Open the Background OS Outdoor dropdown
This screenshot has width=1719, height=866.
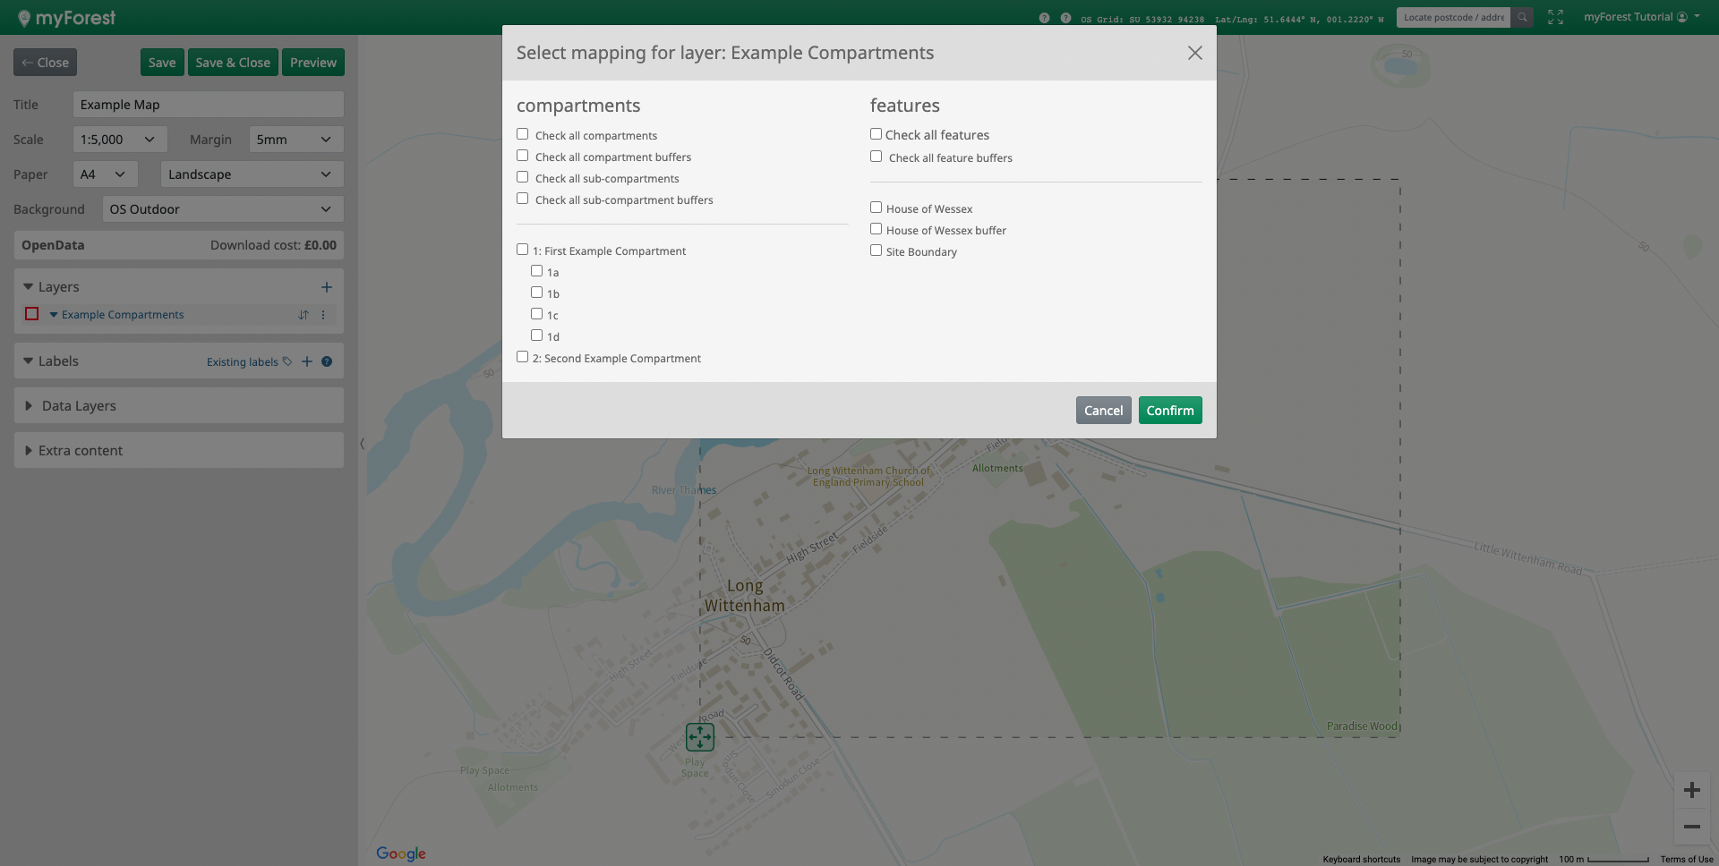click(x=222, y=209)
